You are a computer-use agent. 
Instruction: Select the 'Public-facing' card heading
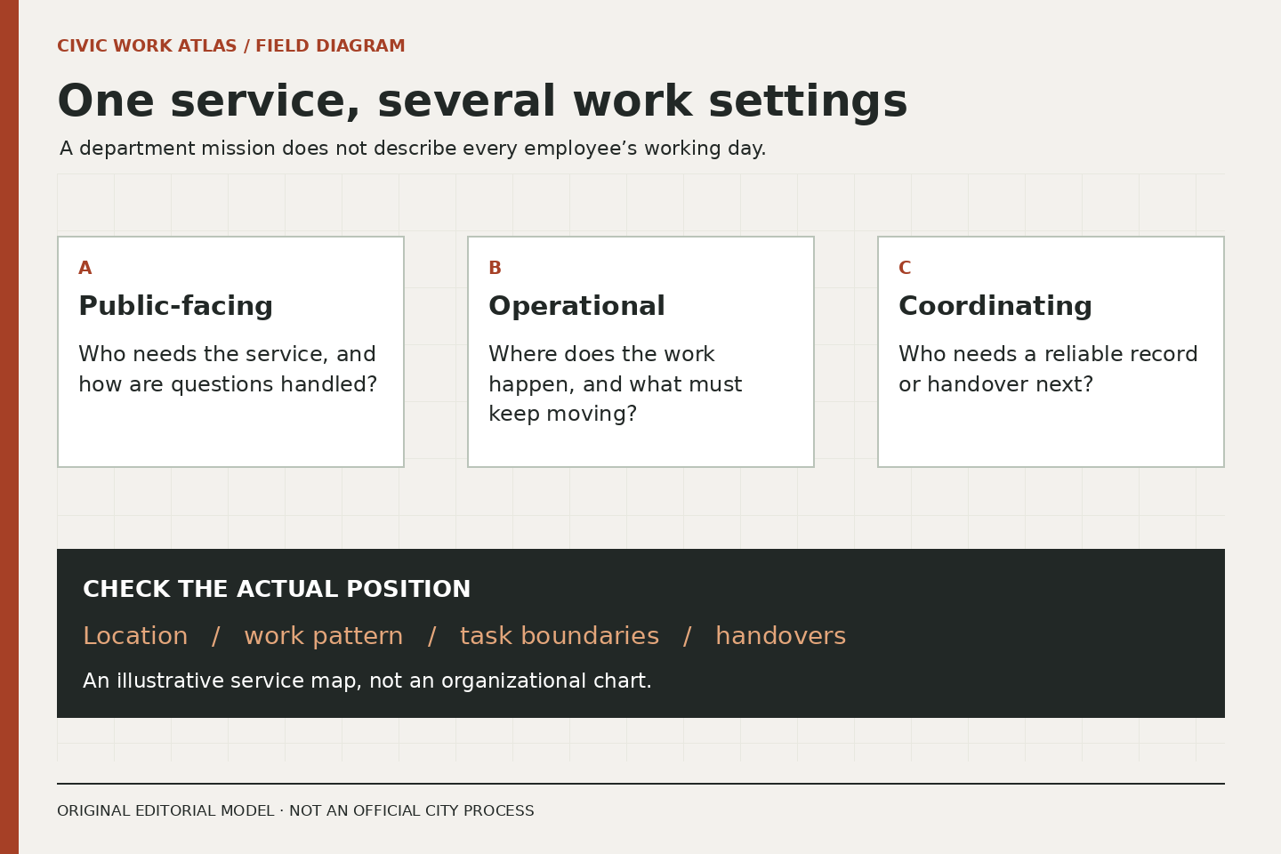175,306
